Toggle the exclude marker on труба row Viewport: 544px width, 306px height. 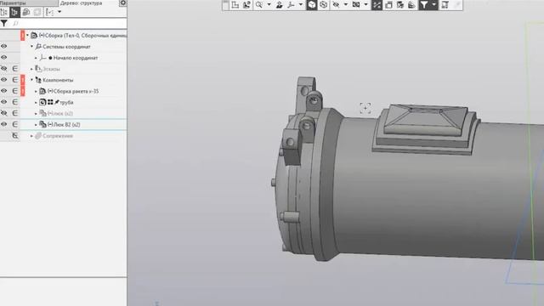pos(15,102)
